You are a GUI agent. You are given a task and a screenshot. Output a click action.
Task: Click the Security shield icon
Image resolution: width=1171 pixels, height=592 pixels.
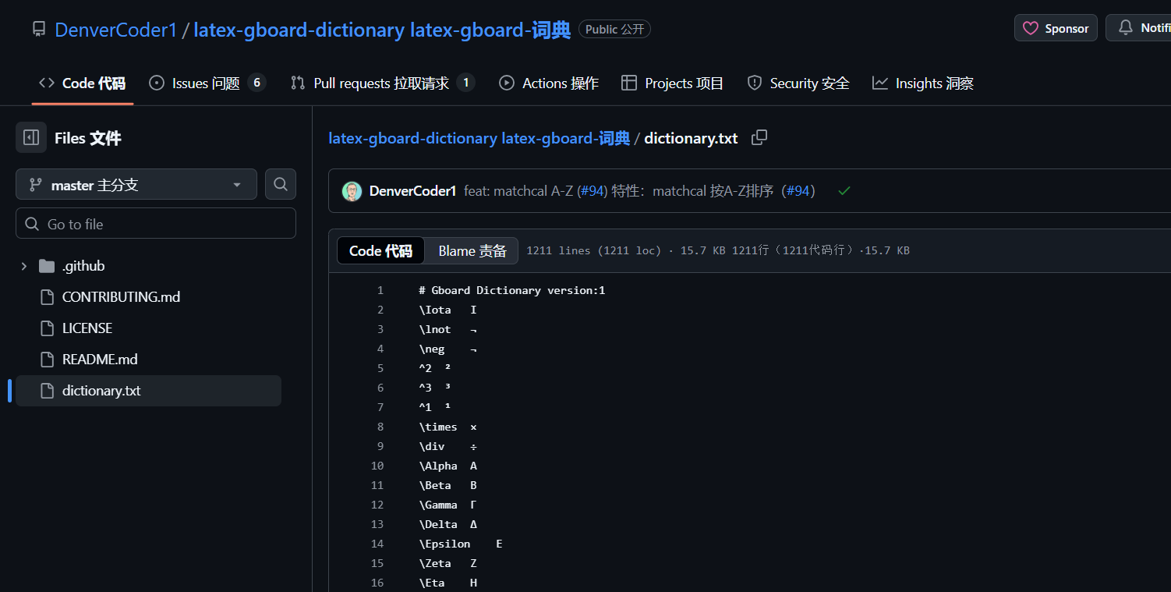pyautogui.click(x=754, y=83)
